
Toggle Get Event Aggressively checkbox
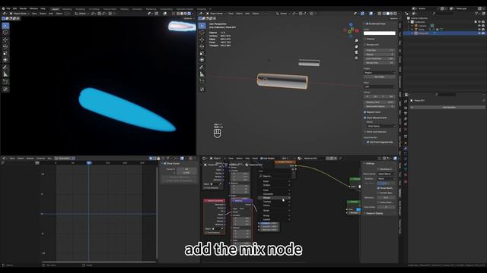(x=368, y=142)
